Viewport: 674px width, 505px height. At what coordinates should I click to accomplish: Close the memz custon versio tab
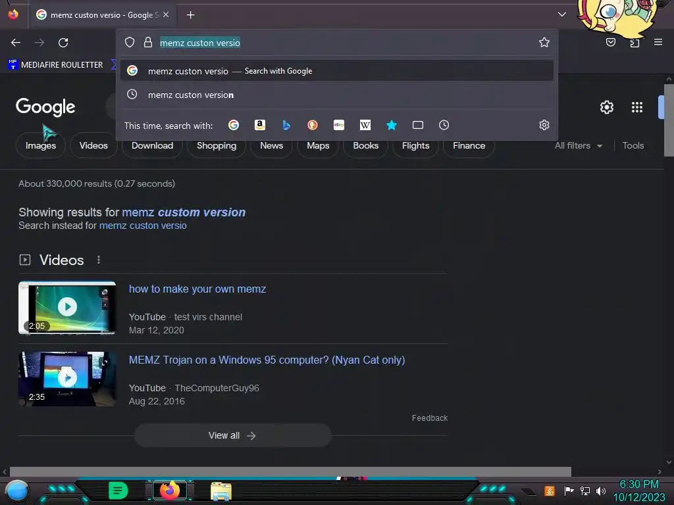pyautogui.click(x=166, y=14)
